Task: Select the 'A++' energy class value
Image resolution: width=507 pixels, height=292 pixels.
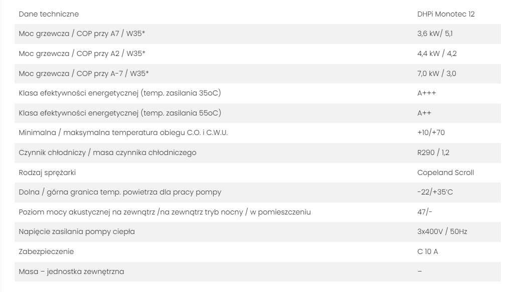Action: (424, 113)
